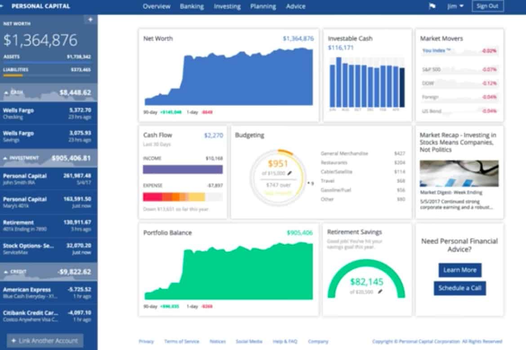The image size is (526, 350).
Task: Click the back arrow beside Personal Capital logo
Action: click(x=2, y=6)
